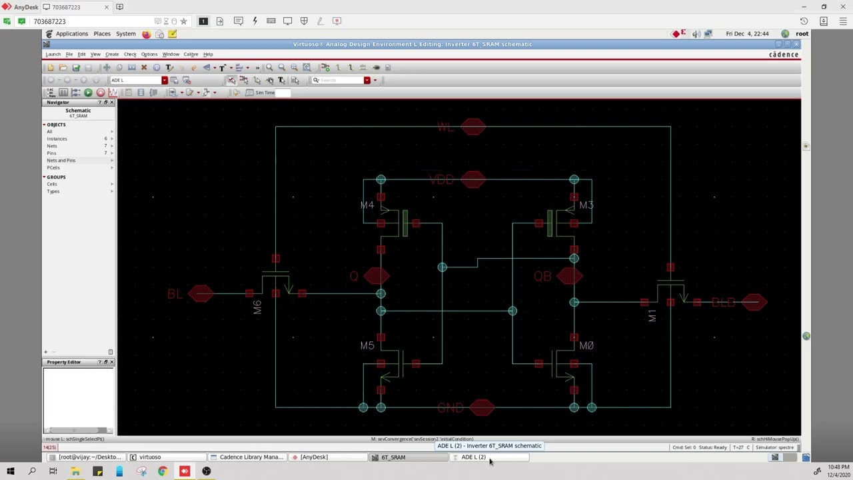Click AnyDesk keyboard icon
The width and height of the screenshot is (853, 480).
[271, 21]
